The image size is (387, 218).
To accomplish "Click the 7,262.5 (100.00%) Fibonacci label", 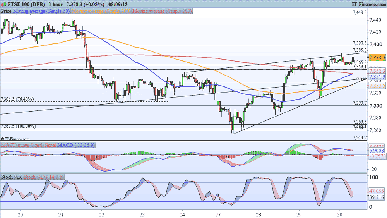I will pyautogui.click(x=18, y=126).
